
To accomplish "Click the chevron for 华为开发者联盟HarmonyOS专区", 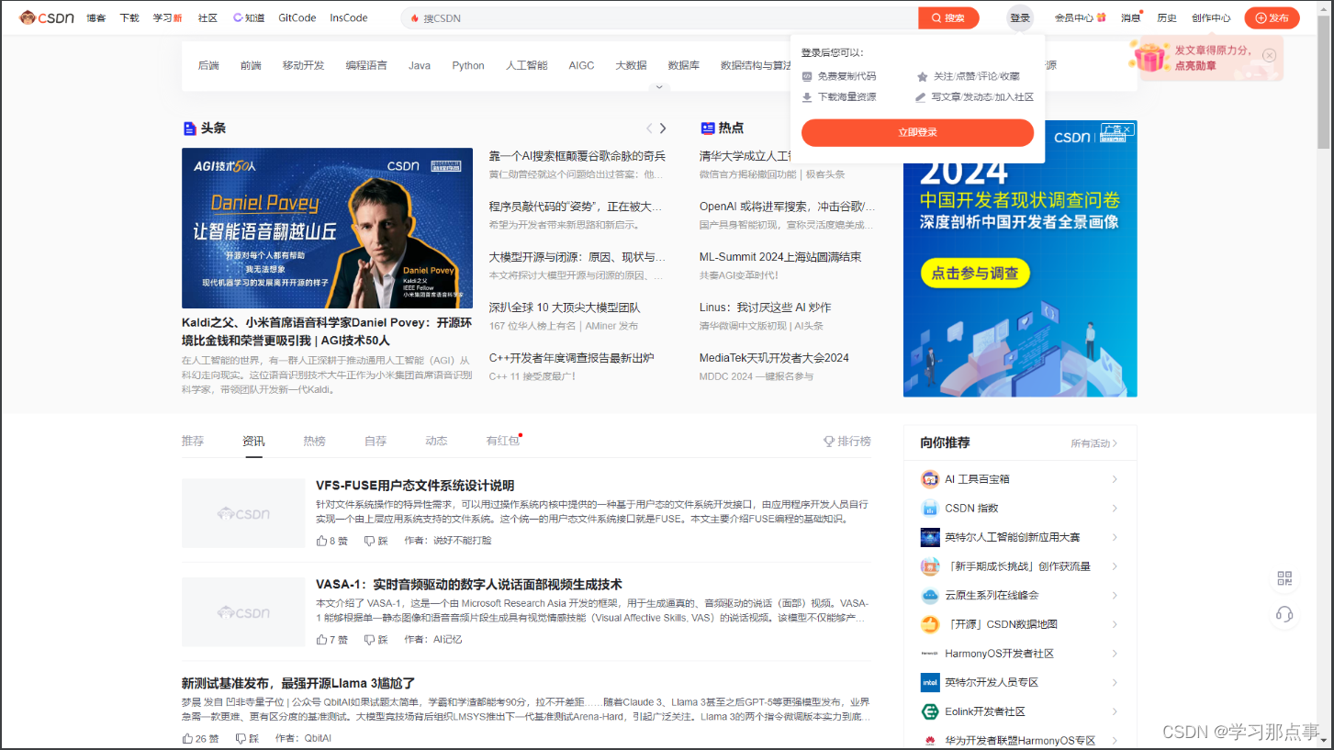I will (x=1115, y=740).
